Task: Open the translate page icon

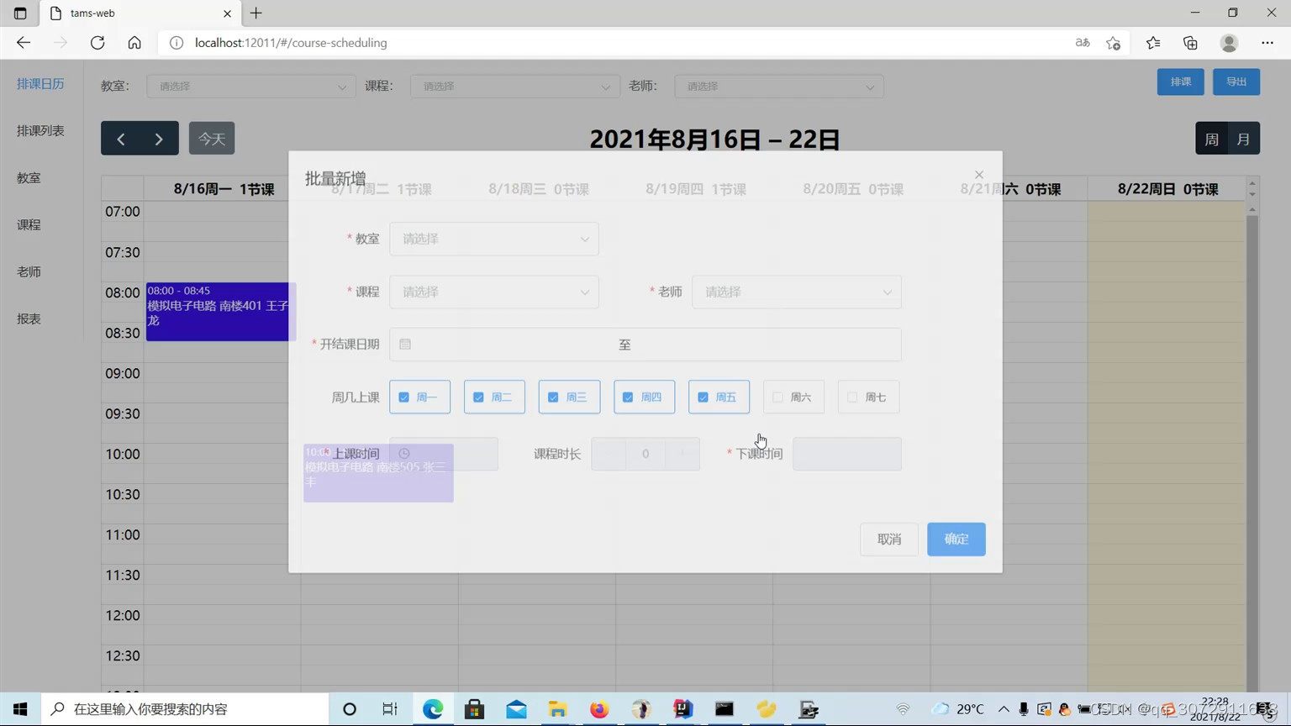Action: coord(1083,43)
